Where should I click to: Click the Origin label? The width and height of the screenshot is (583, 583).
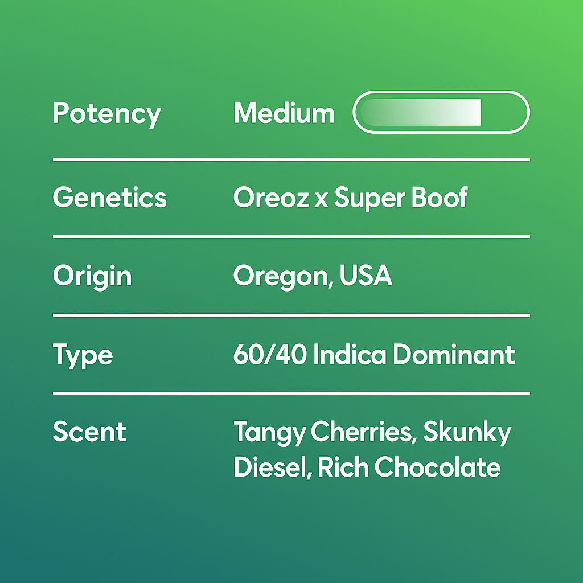[92, 276]
